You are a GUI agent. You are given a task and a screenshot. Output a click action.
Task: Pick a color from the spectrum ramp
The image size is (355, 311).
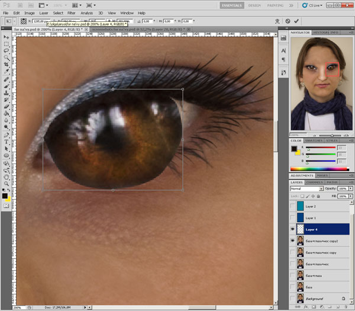319,168
